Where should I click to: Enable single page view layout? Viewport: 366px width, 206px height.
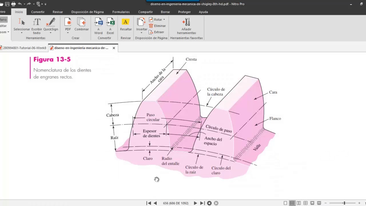pos(285,203)
